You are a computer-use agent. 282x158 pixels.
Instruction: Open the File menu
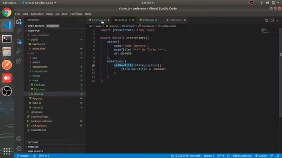(x=18, y=14)
